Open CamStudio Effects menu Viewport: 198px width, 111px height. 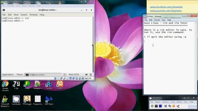(x=179, y=102)
